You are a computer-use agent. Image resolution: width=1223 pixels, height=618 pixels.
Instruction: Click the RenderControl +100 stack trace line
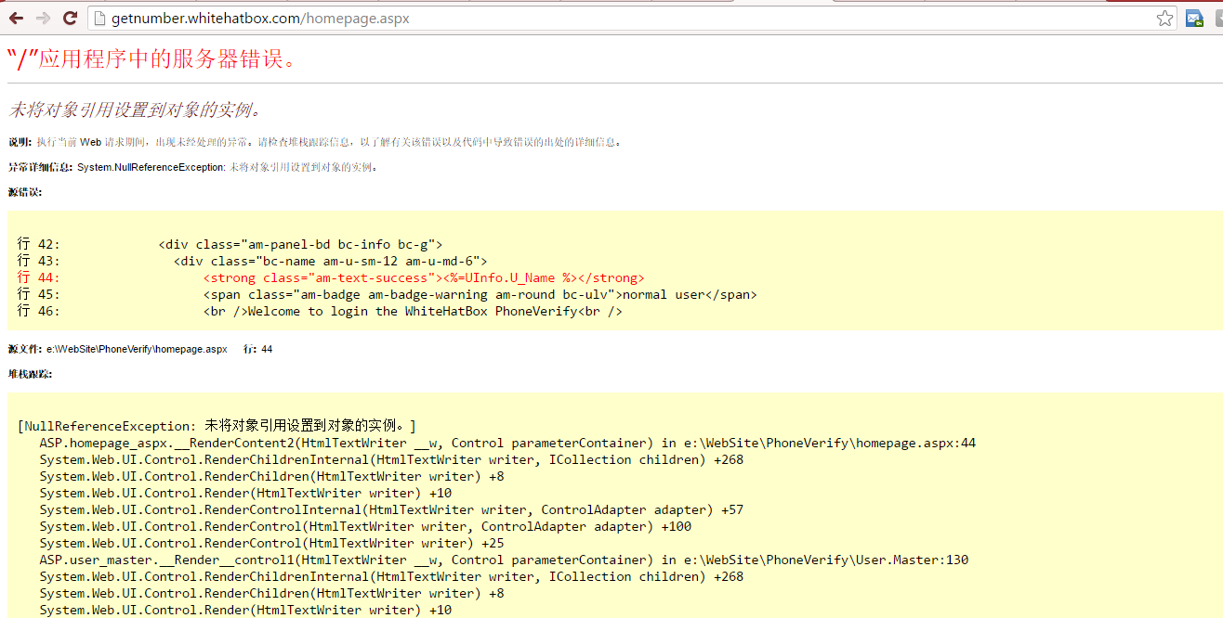coord(365,526)
